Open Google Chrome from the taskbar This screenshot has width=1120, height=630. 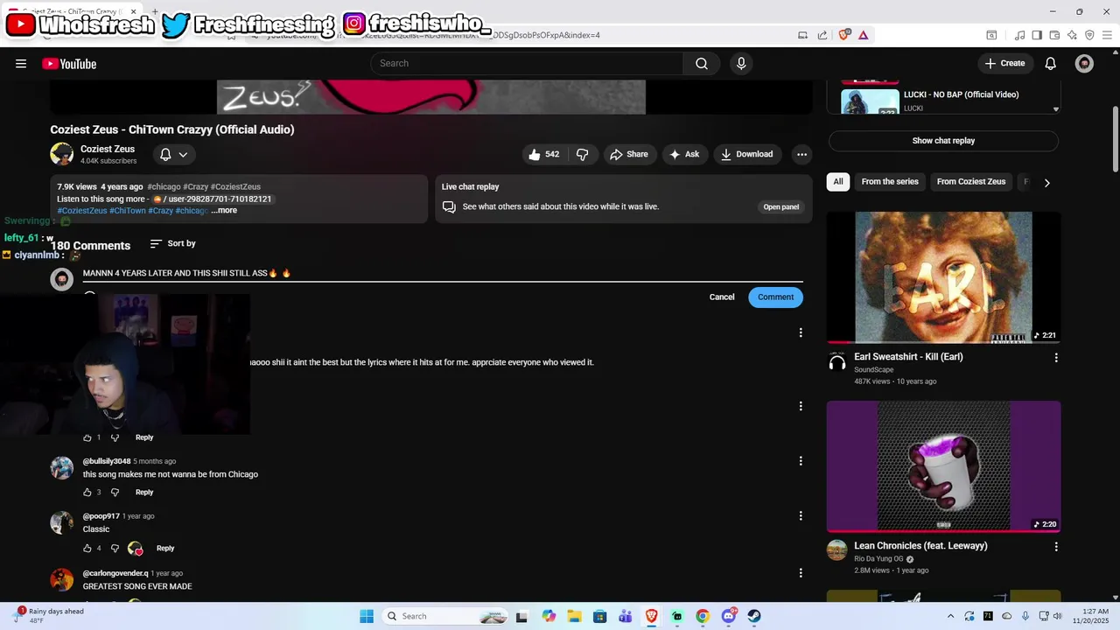coord(703,616)
